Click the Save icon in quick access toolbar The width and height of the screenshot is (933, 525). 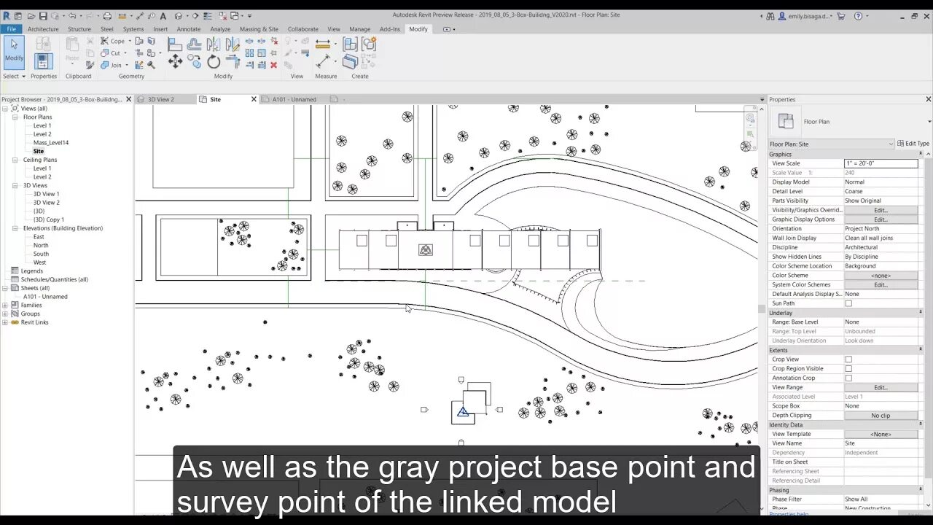coord(44,15)
